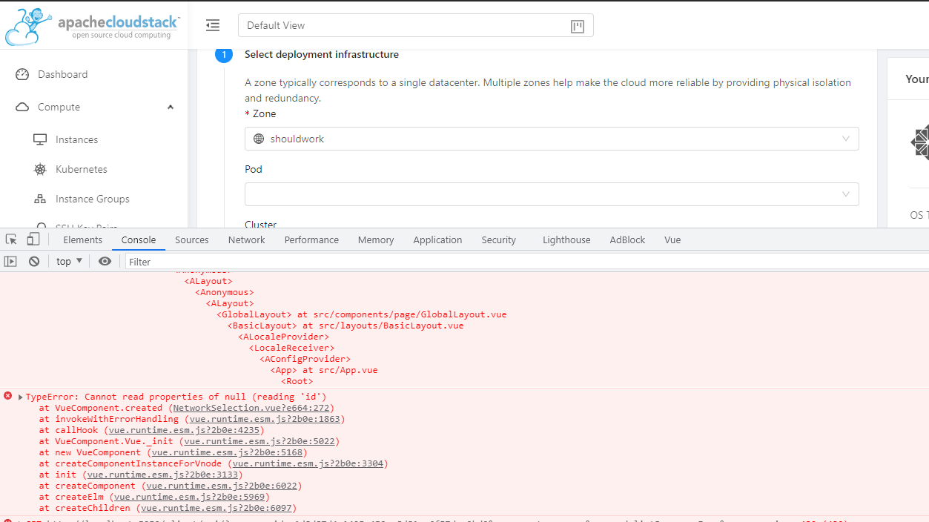Open the Default View project selector

point(415,25)
